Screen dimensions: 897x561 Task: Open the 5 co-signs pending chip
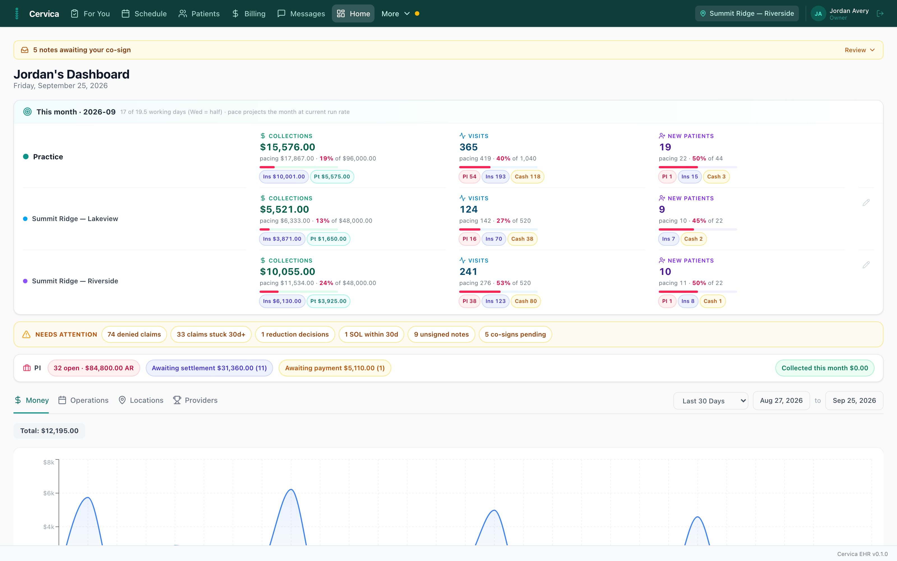[x=515, y=334]
